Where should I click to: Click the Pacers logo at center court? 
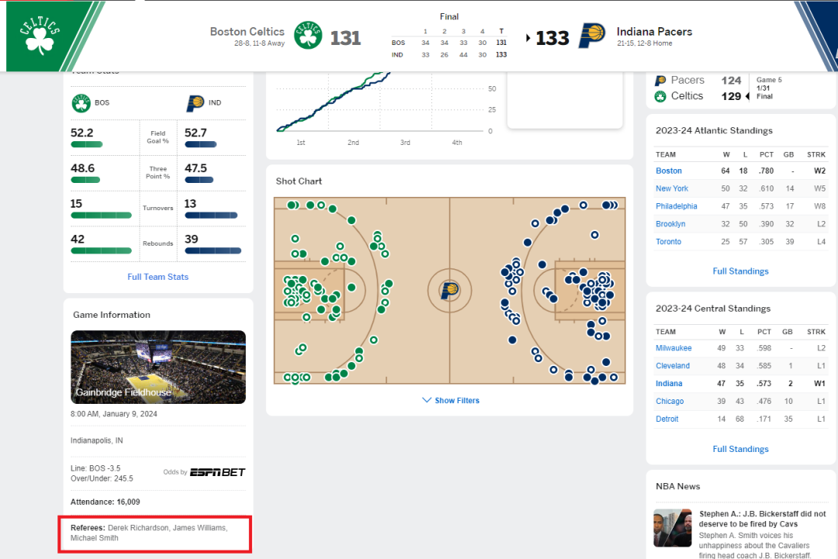(449, 291)
